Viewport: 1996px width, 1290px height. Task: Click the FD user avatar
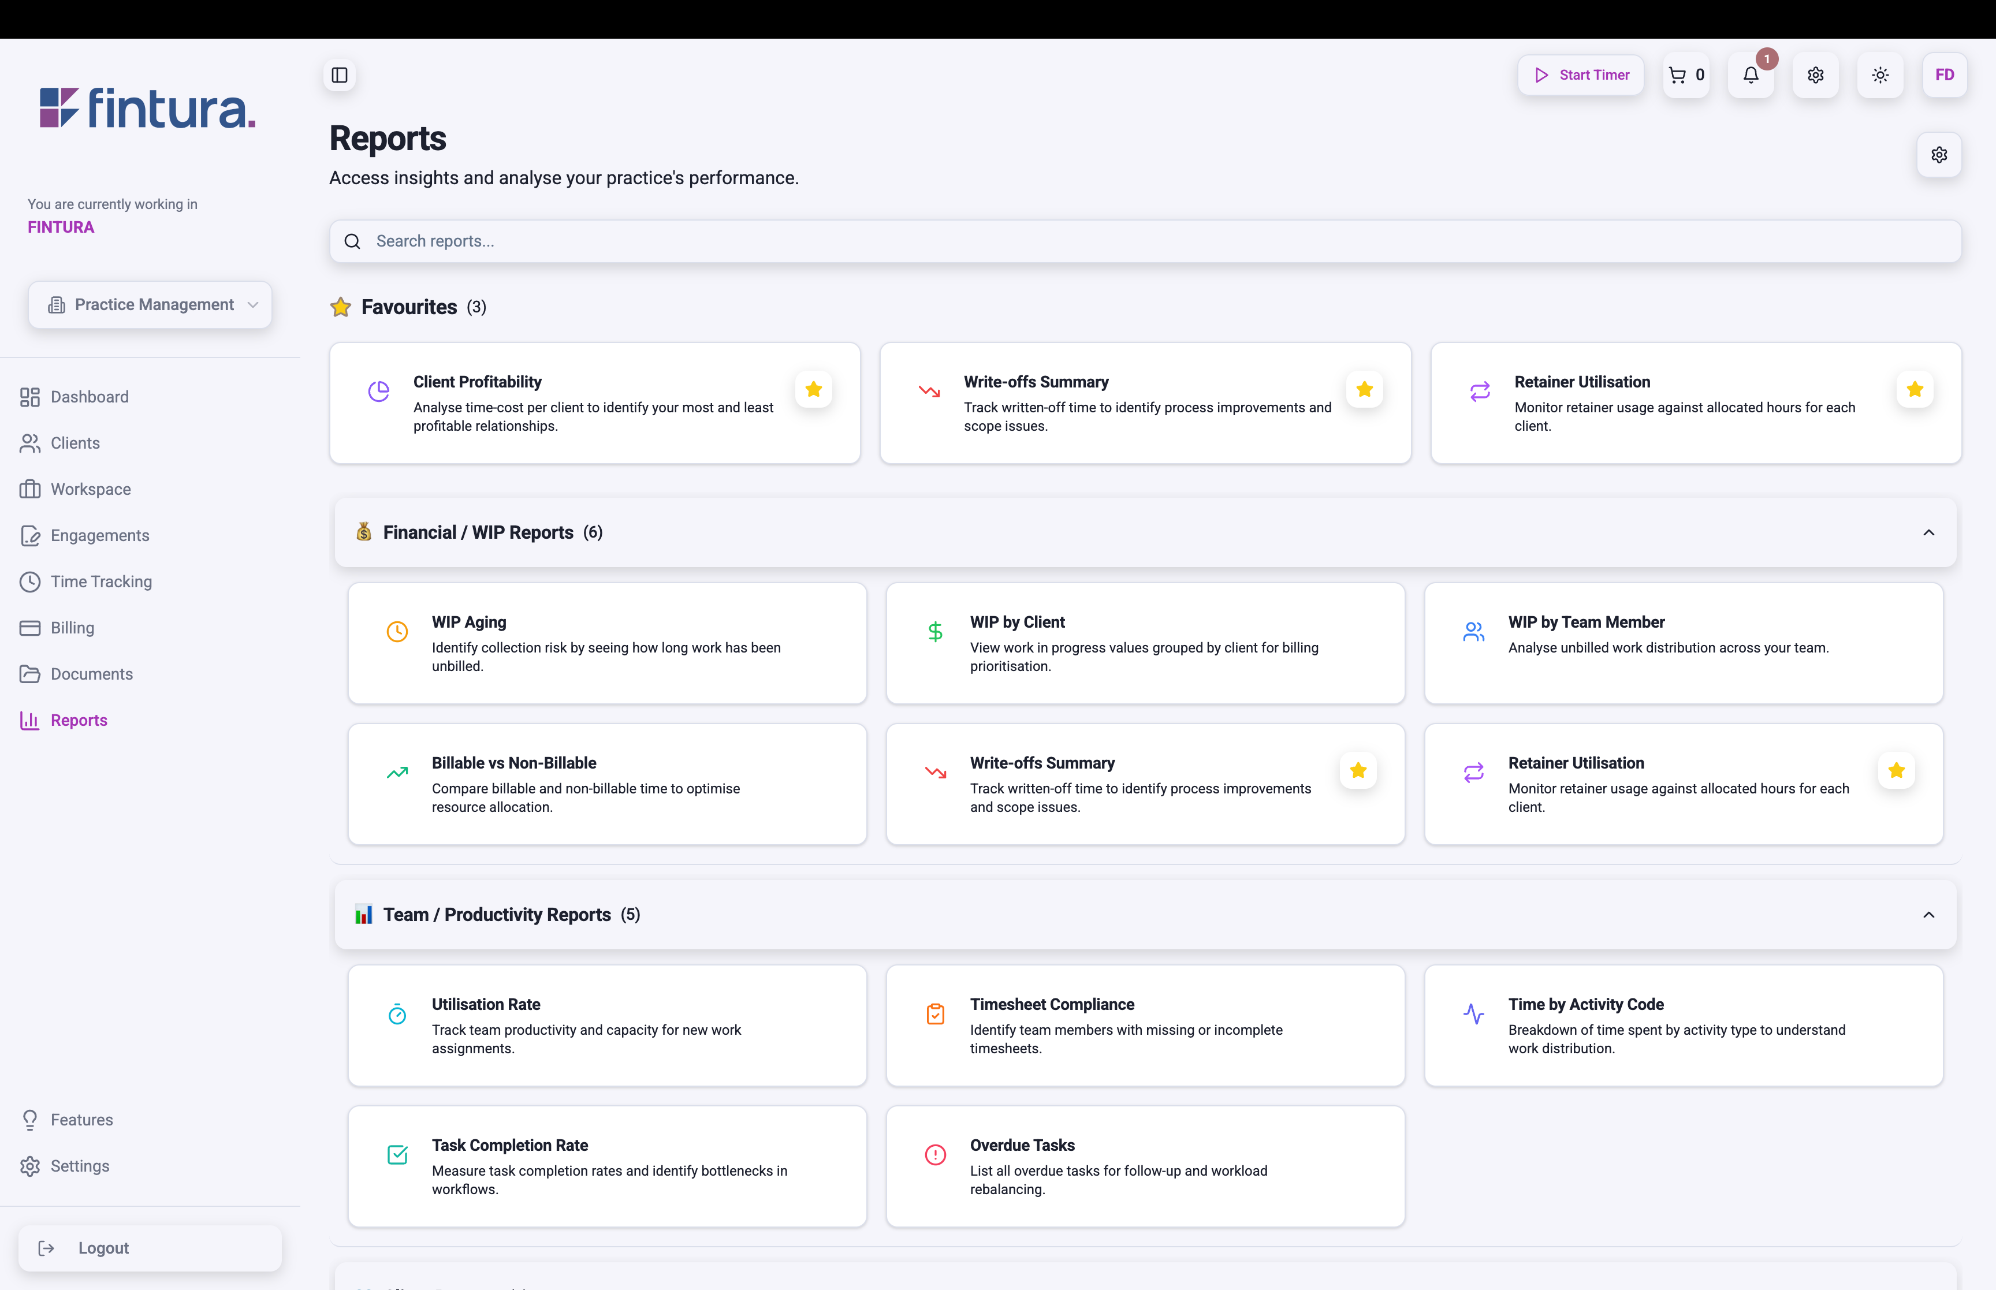1944,76
